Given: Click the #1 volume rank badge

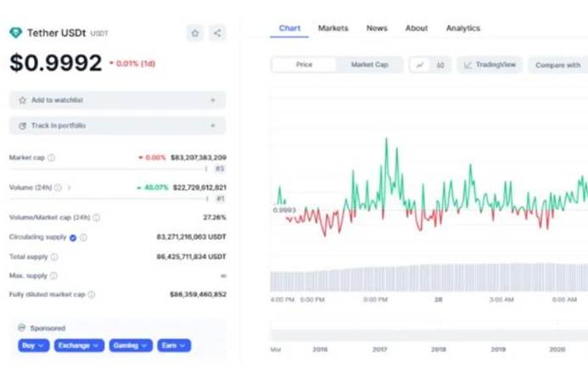Looking at the screenshot, I should (220, 198).
